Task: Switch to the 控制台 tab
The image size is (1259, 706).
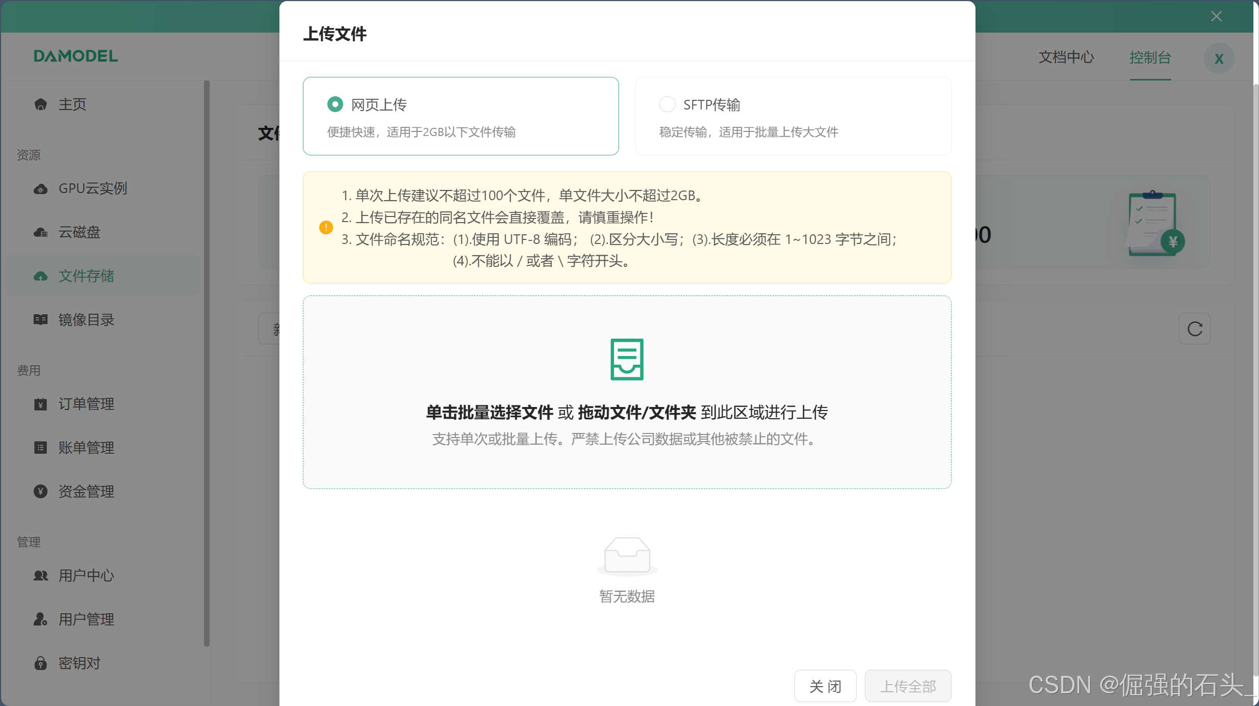Action: (1150, 57)
